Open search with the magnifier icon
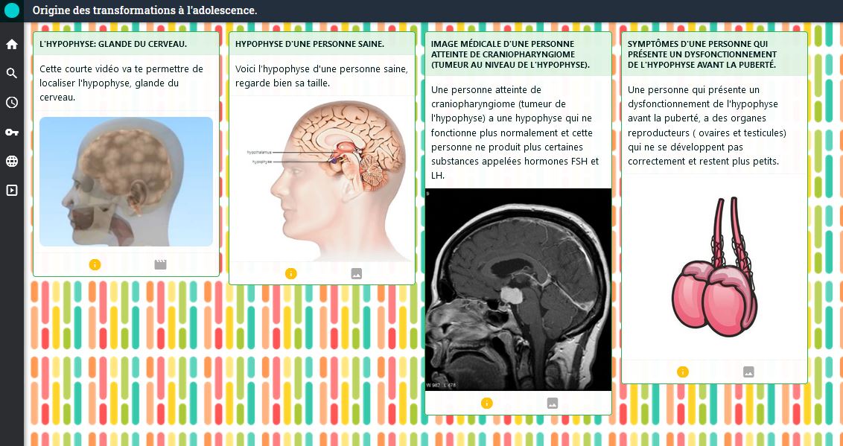 [12, 73]
